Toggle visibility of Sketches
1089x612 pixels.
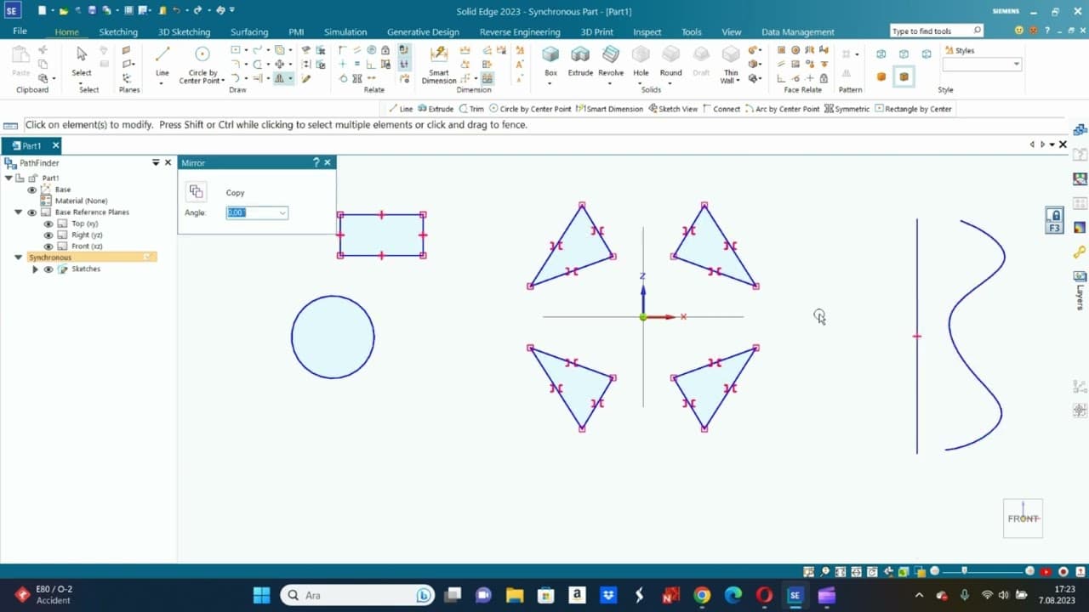[48, 269]
